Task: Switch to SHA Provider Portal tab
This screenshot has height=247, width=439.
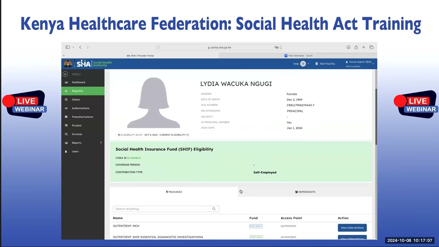Action: click(140, 56)
